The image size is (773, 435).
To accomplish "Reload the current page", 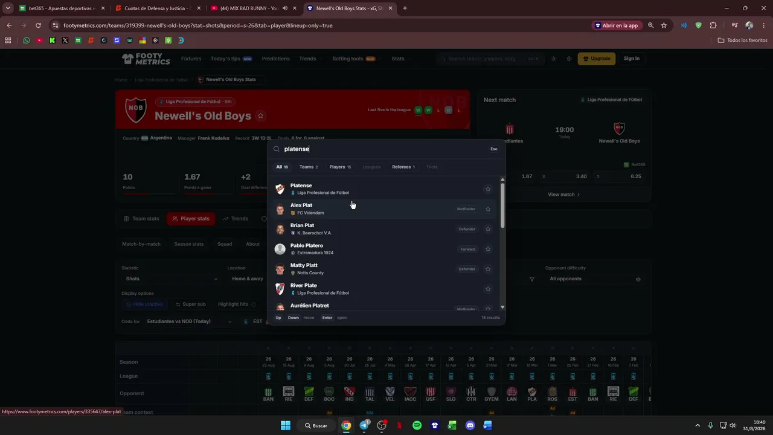I will (38, 25).
